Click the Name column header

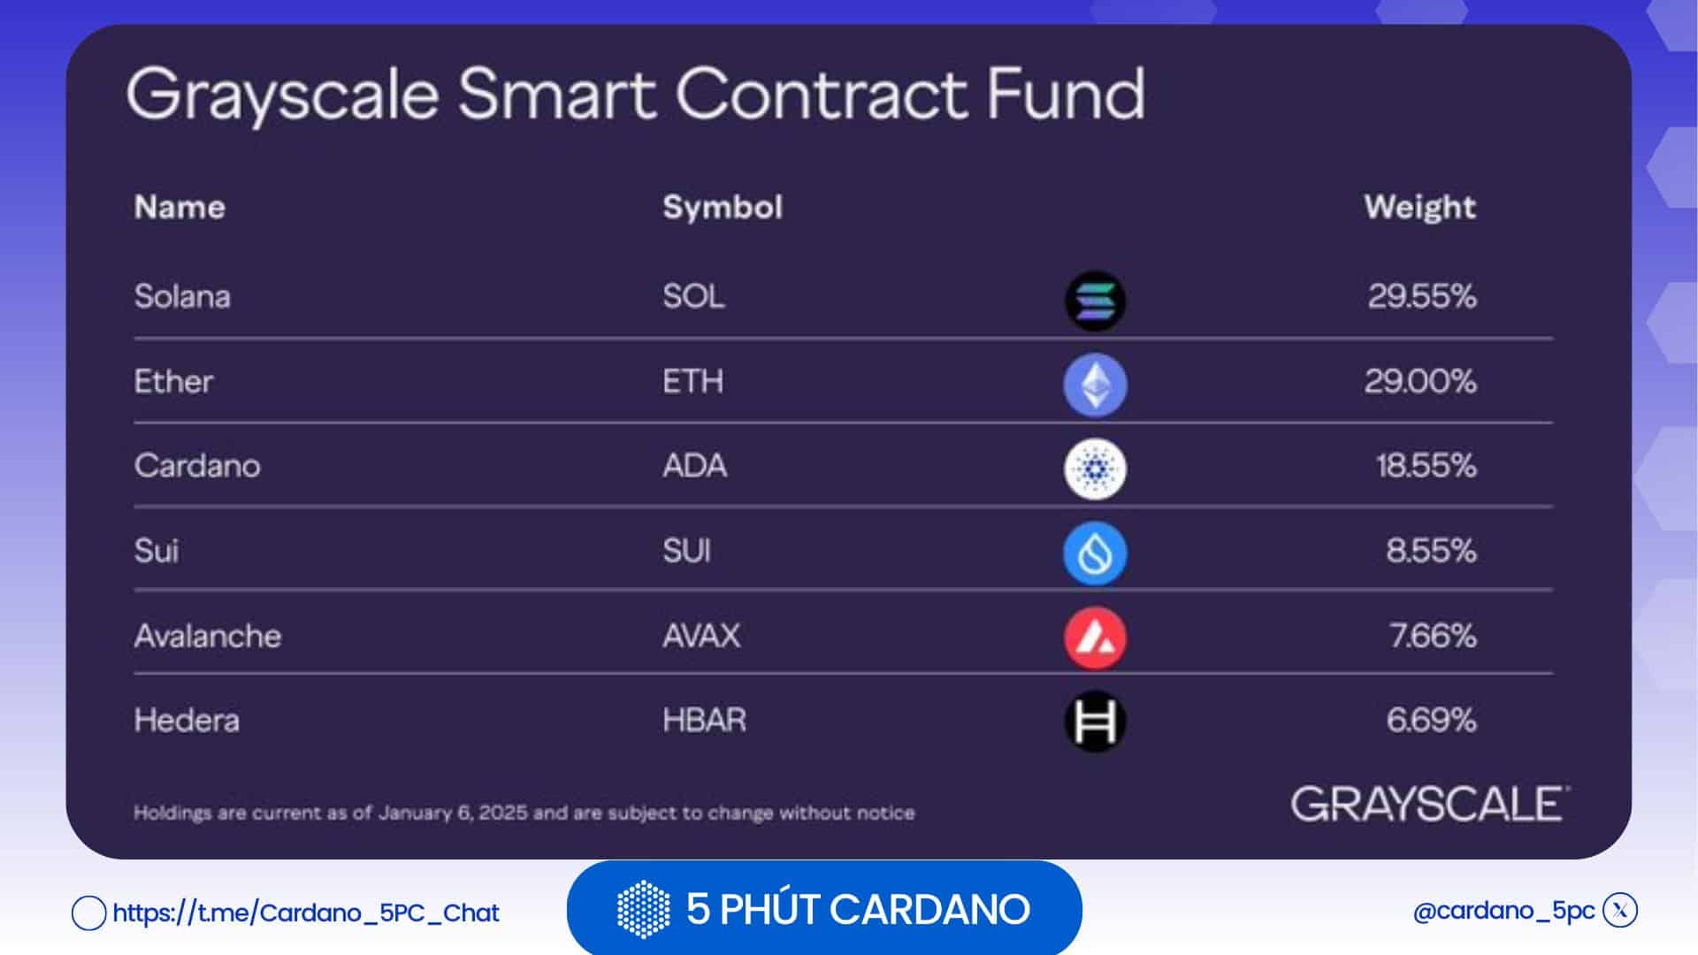coord(180,207)
